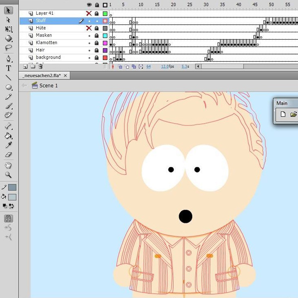Create a new layer in timeline
The image size is (298, 298).
coord(25,67)
